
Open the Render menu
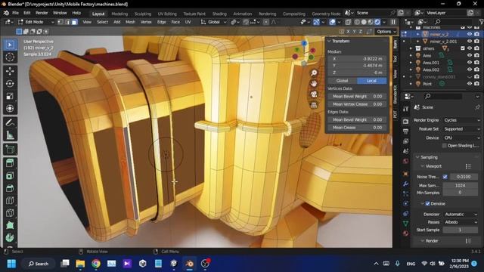(42, 13)
